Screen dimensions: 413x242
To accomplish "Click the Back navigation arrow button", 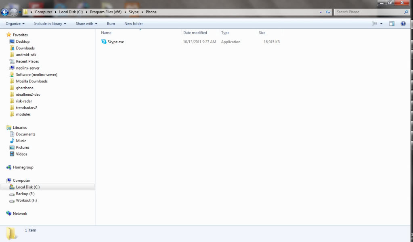I will (x=5, y=12).
